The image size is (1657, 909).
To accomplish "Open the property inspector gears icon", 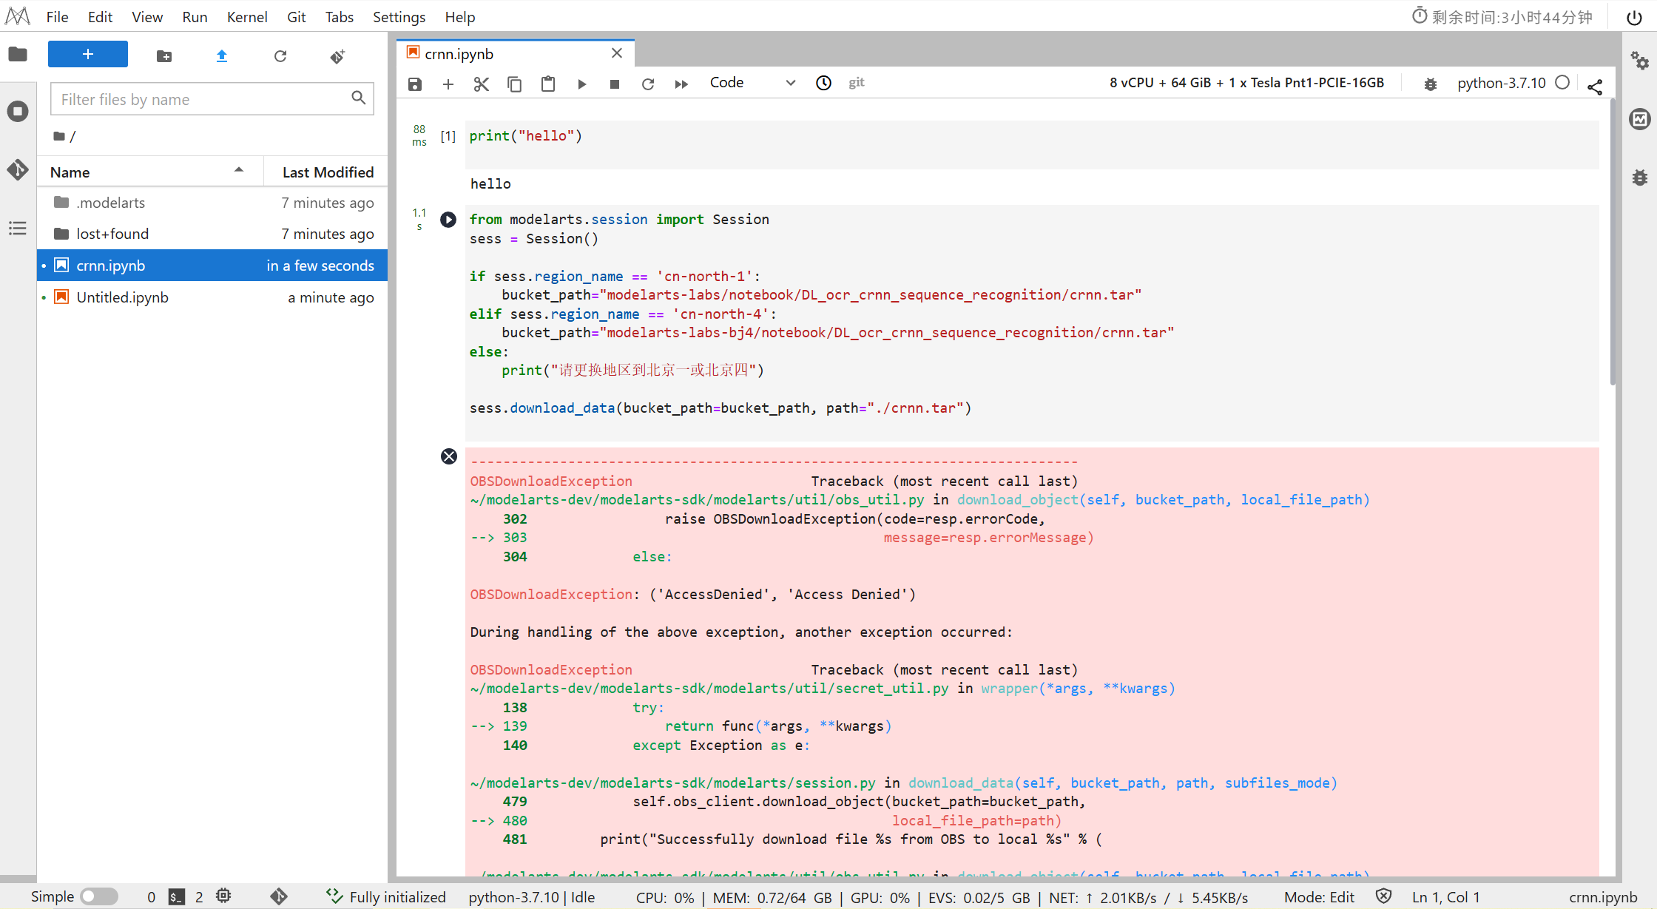I will tap(1639, 61).
